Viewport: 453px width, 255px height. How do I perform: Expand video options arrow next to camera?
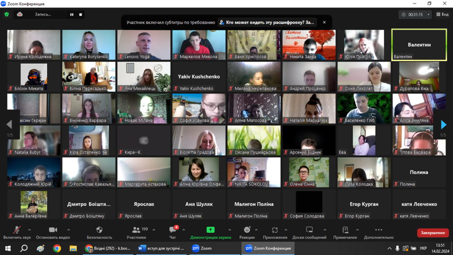pos(69,230)
